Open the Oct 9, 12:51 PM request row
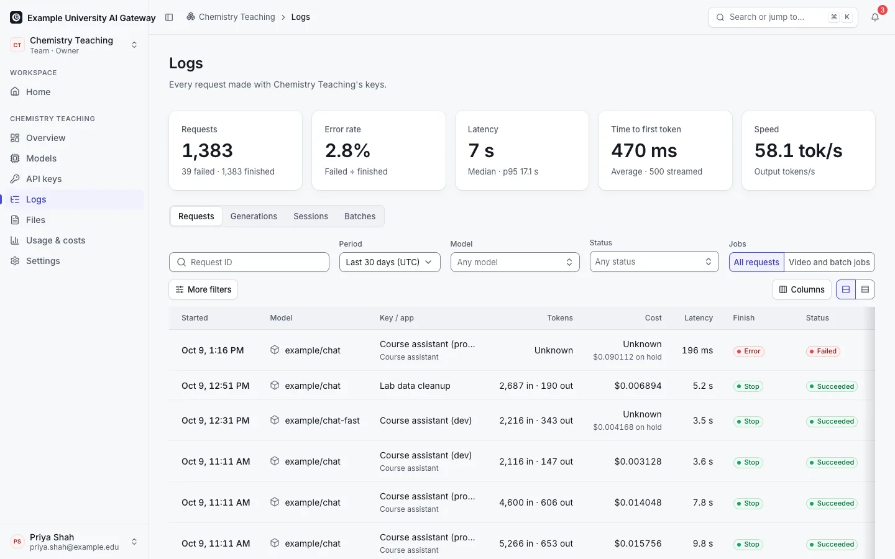The width and height of the screenshot is (895, 559). coord(522,386)
